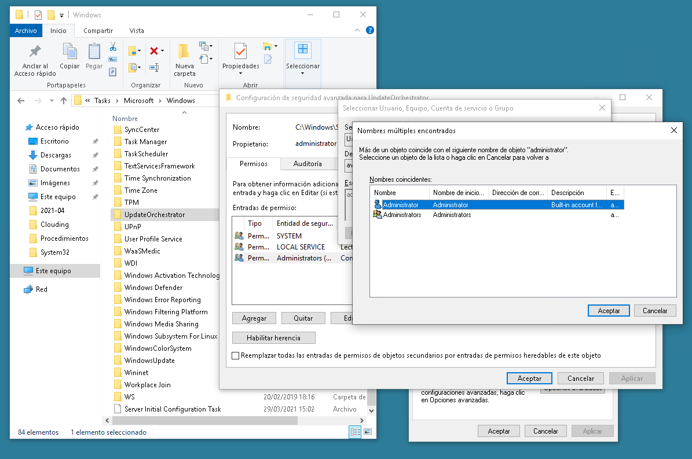Click the Quitar button under permission entries
The width and height of the screenshot is (692, 459).
pyautogui.click(x=303, y=318)
